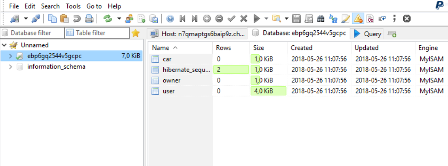448x166 pixels.
Task: Select the Unnamed session tree item
Action: coord(35,45)
